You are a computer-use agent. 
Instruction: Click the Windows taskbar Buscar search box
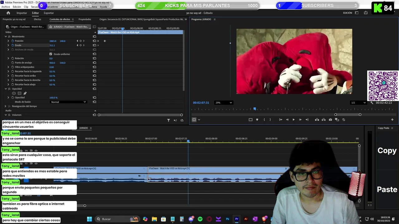coord(118,219)
